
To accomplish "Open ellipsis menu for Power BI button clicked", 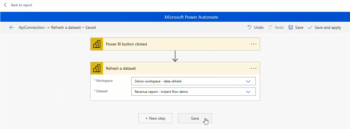I will (254, 44).
